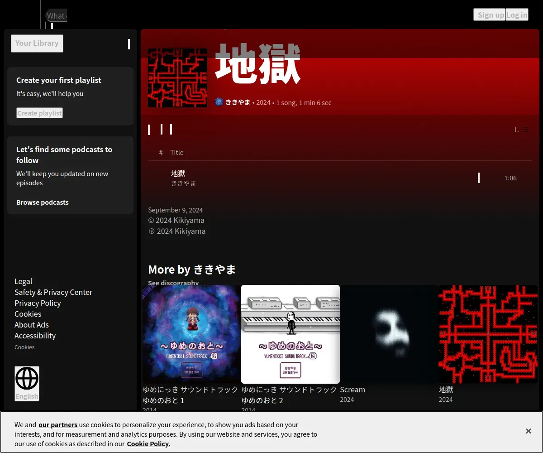Dismiss the cookie banner with the X
This screenshot has width=543, height=453.
528,431
